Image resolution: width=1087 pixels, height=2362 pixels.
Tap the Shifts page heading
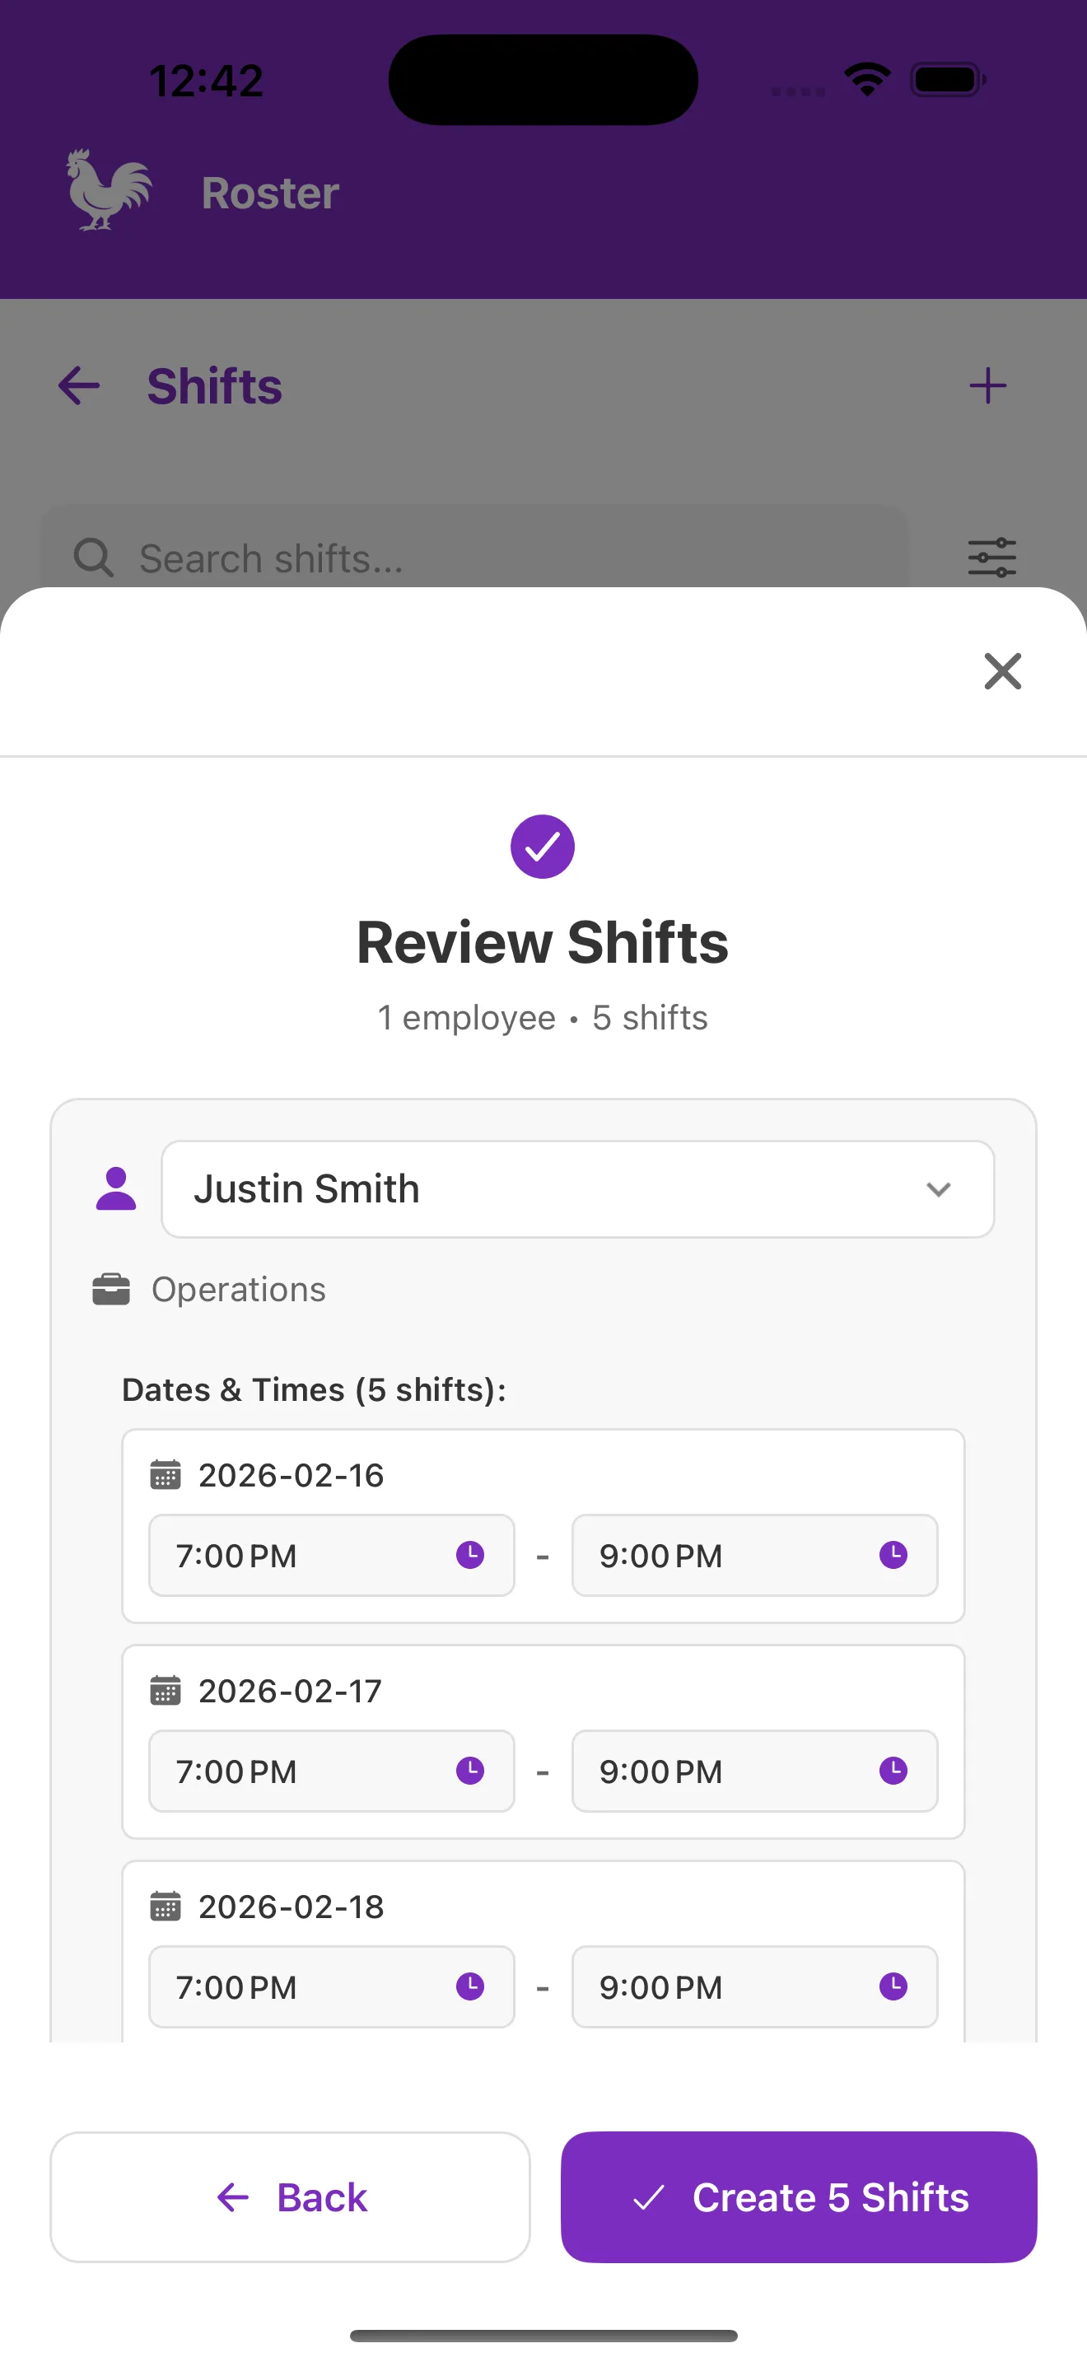pyautogui.click(x=214, y=386)
